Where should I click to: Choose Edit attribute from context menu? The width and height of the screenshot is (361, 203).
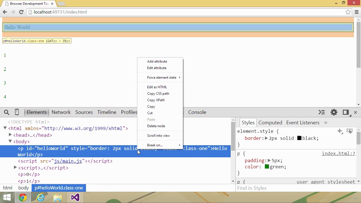(160, 68)
